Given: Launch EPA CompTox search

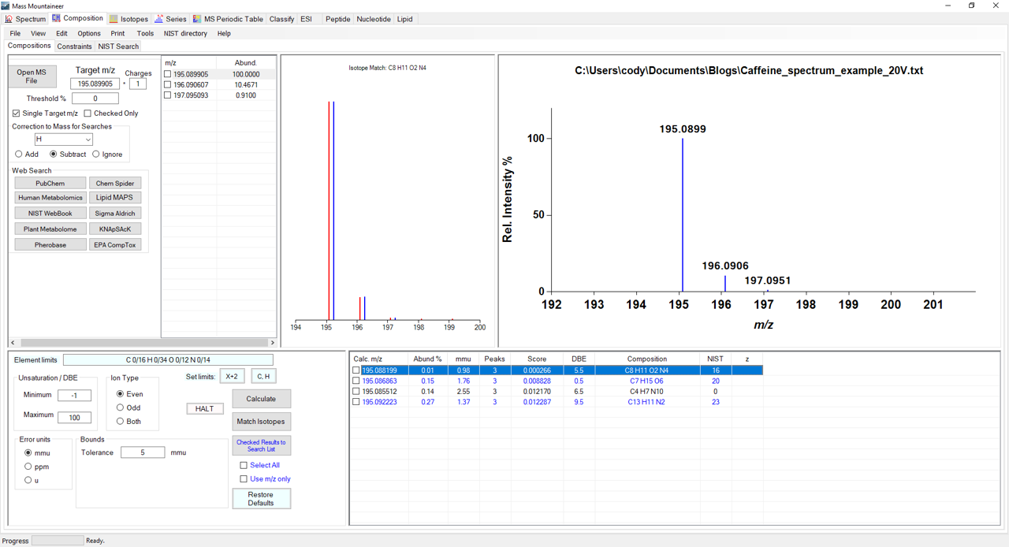Looking at the screenshot, I should tap(115, 245).
